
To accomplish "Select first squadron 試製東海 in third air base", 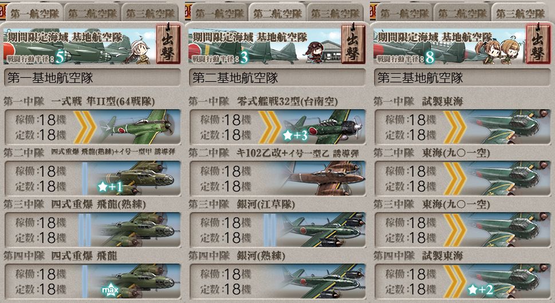I will coord(462,127).
